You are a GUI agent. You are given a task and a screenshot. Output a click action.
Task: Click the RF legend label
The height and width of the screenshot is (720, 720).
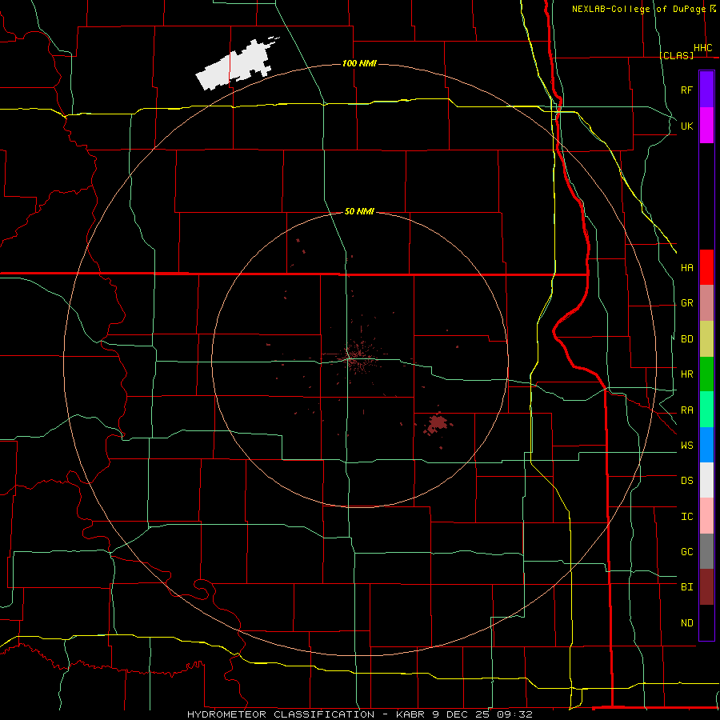click(686, 90)
